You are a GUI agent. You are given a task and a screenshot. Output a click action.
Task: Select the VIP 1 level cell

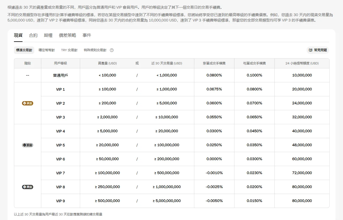click(x=61, y=89)
